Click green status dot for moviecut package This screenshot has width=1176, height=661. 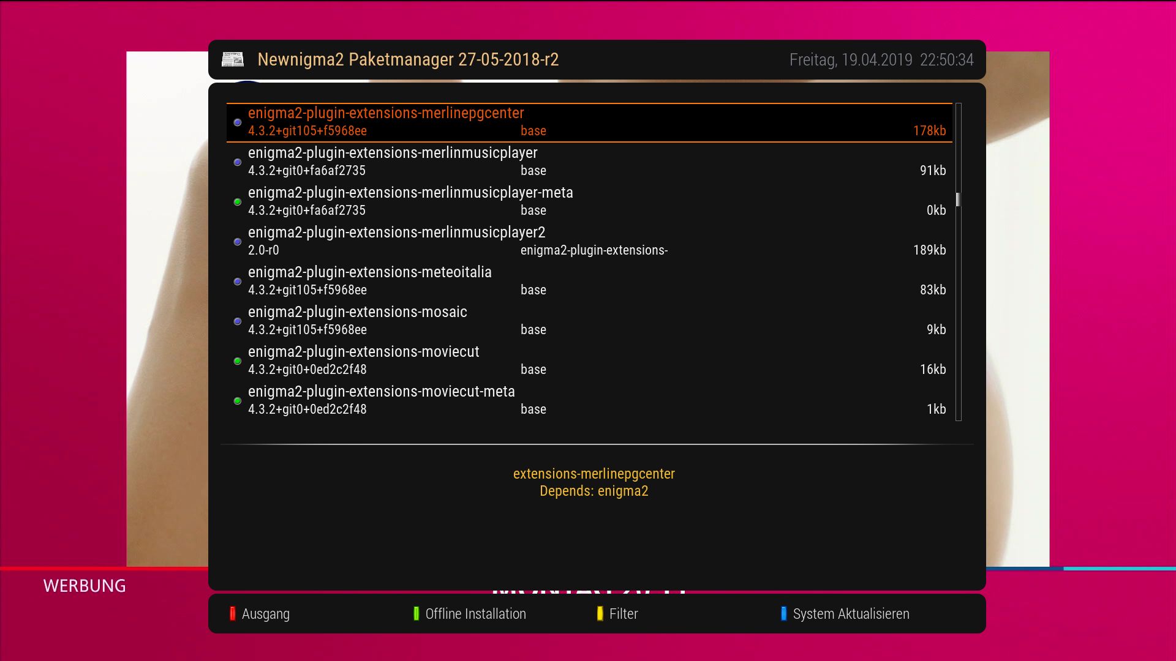(238, 361)
